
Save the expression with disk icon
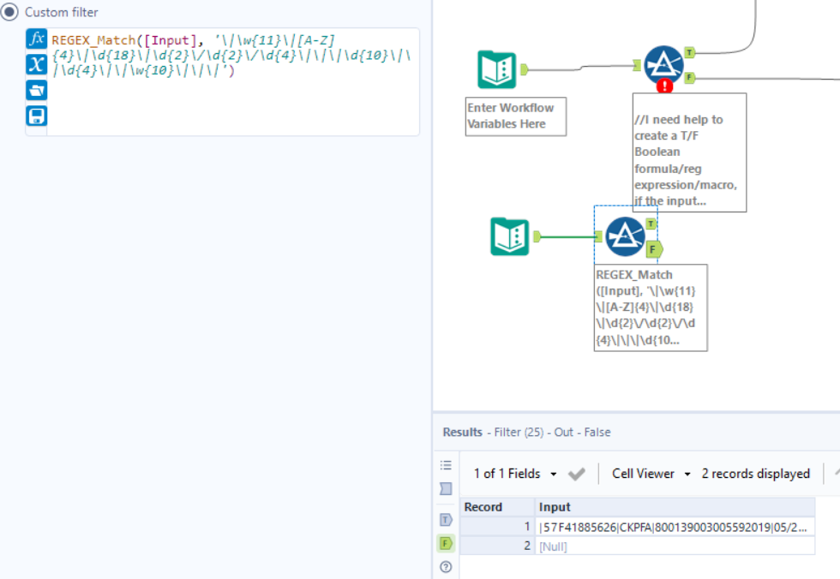(x=36, y=116)
